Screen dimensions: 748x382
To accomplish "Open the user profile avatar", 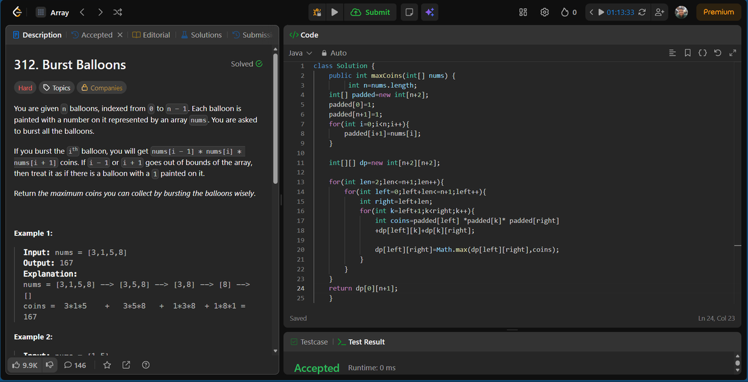I will [681, 12].
